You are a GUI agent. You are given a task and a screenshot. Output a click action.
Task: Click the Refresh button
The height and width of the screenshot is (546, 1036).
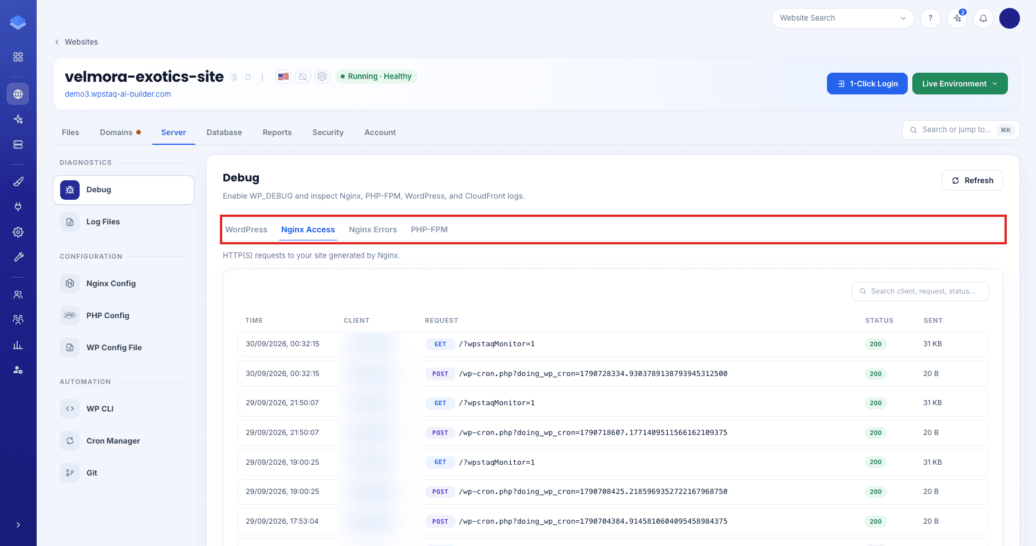tap(972, 180)
